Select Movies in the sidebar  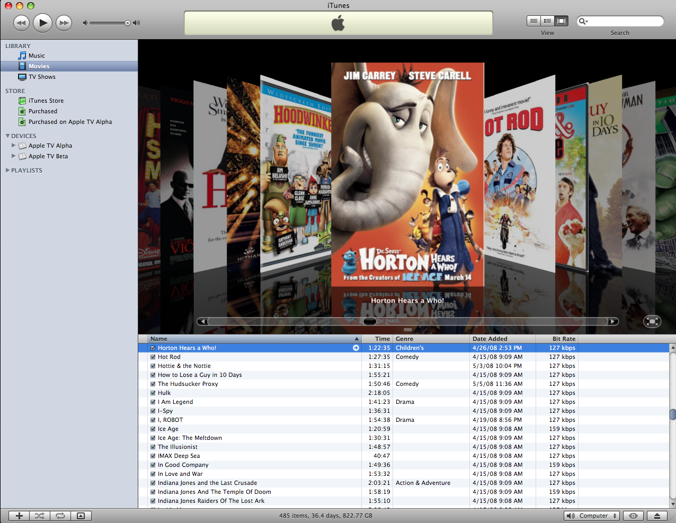click(69, 66)
